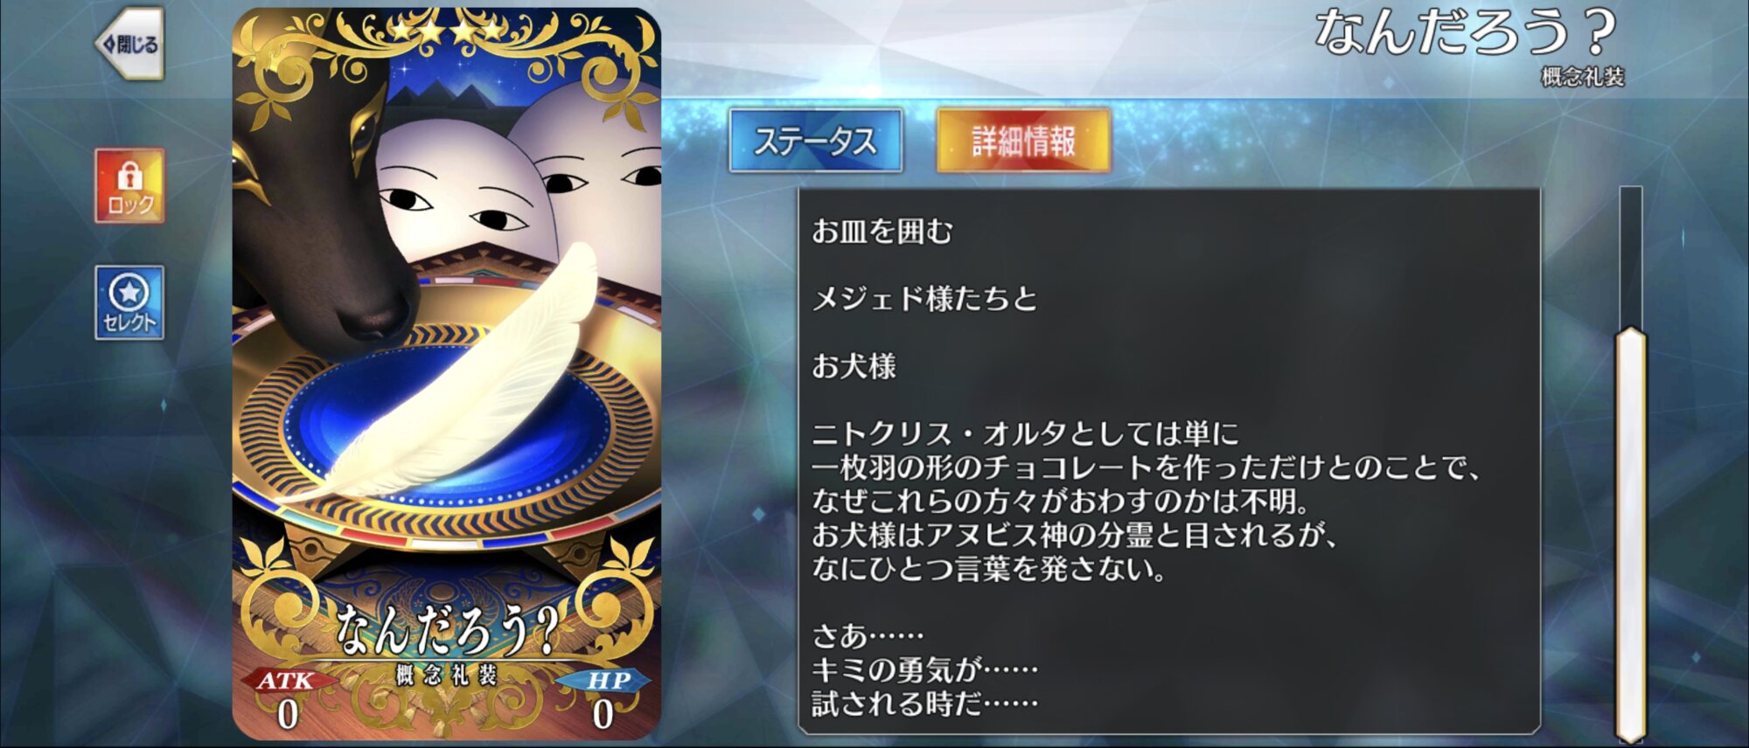Click the ニトクリス・オルタ description line
This screenshot has height=748, width=1749.
click(x=1025, y=433)
